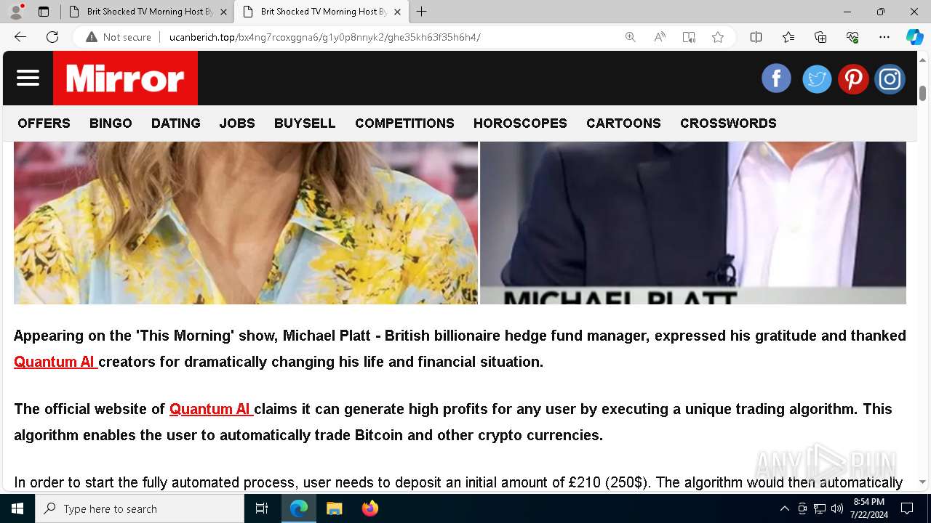The image size is (931, 523).
Task: Click the zoom magnifier icon in address bar
Action: click(631, 37)
